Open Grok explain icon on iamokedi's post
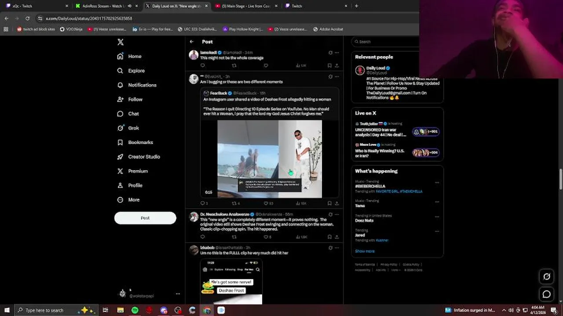This screenshot has width=563, height=316. coord(330,53)
